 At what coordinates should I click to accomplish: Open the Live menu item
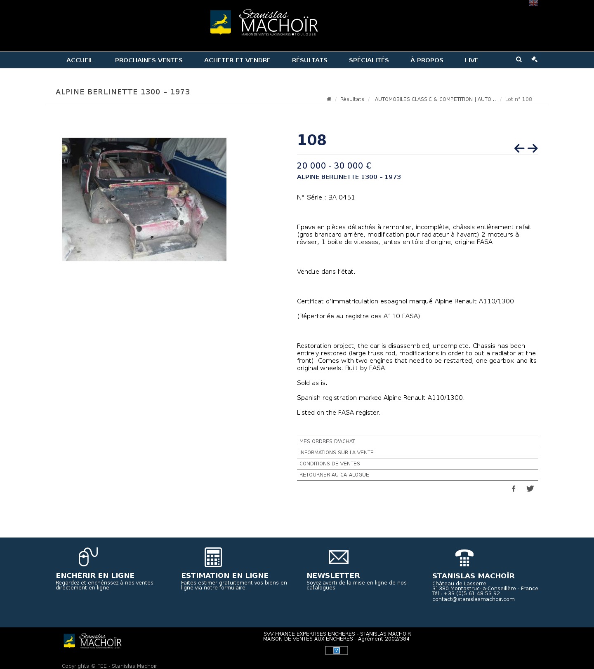[x=471, y=60]
